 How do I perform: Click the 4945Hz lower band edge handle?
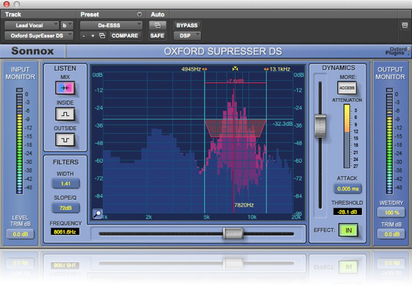pos(205,68)
